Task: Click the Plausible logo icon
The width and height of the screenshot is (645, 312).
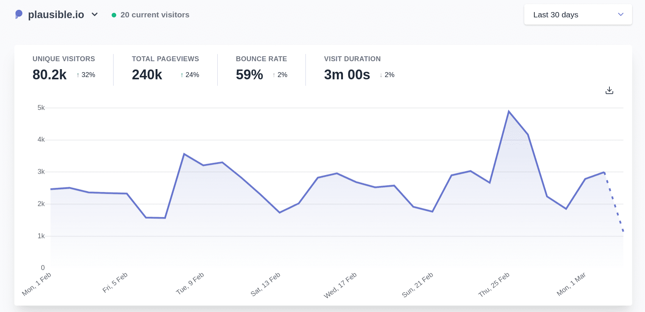Action: 19,14
